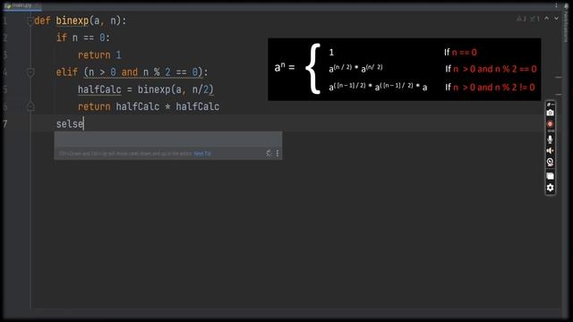Click the warnings count inspection indicator
This screenshot has width=573, height=322.
521,19
